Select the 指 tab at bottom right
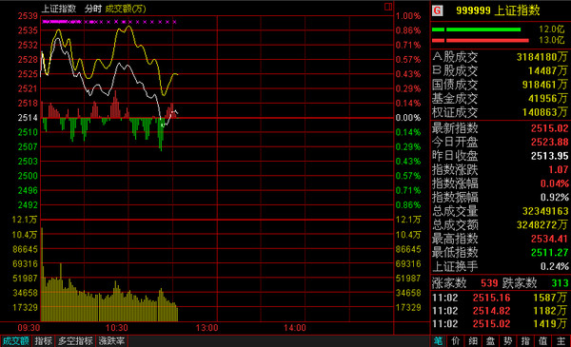Viewport: 571px width, 347px height. click(x=525, y=340)
